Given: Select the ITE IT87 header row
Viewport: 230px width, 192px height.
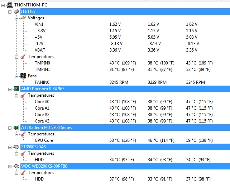Looking at the screenshot, I should [125, 11].
